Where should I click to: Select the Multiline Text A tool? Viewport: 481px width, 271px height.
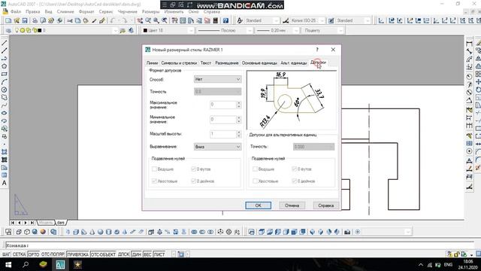5,183
